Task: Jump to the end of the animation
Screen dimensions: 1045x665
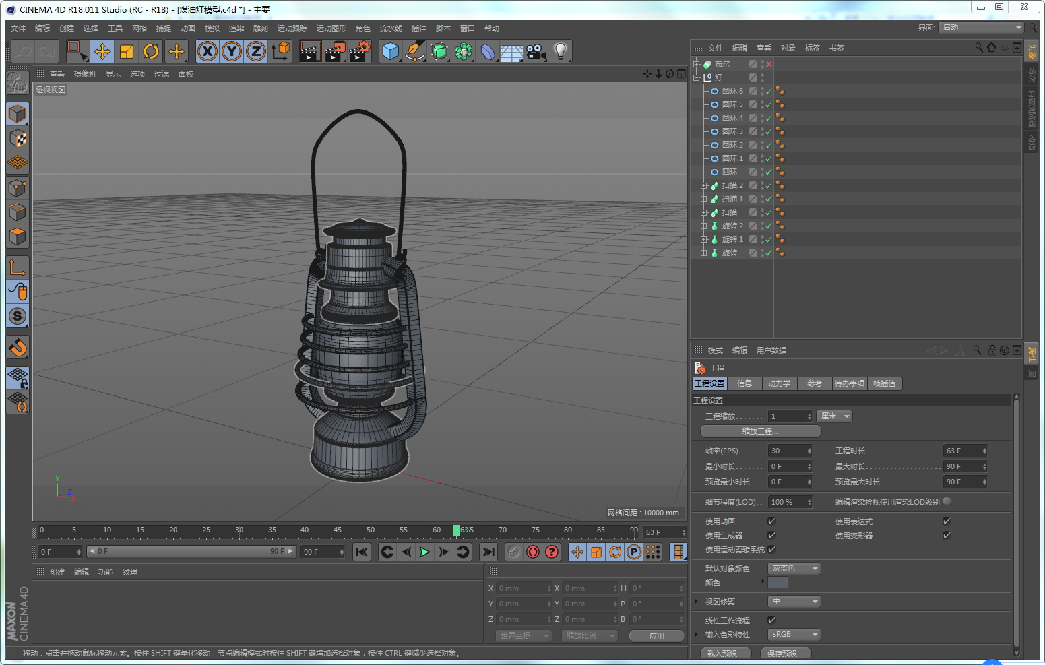Action: [x=488, y=552]
